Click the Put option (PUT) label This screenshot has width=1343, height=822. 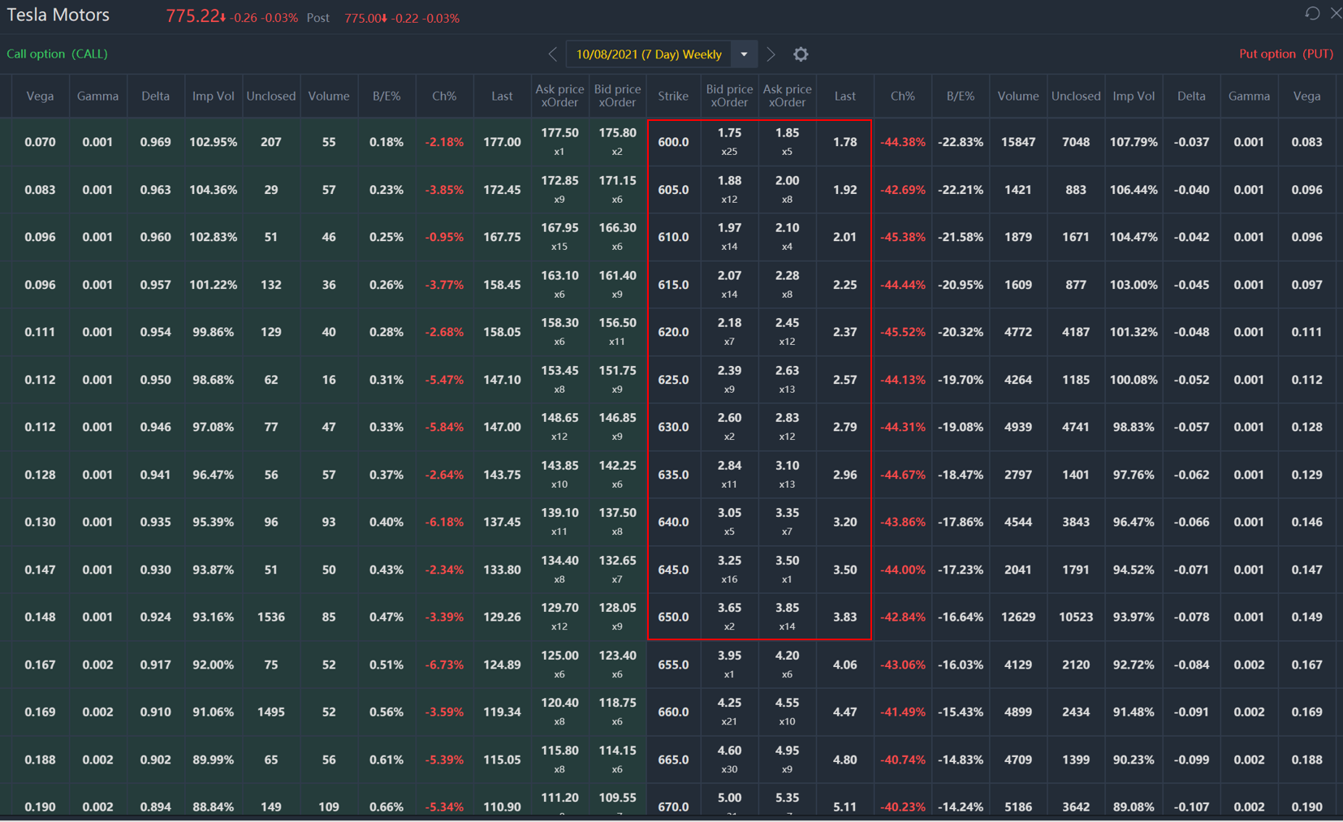coord(1286,54)
